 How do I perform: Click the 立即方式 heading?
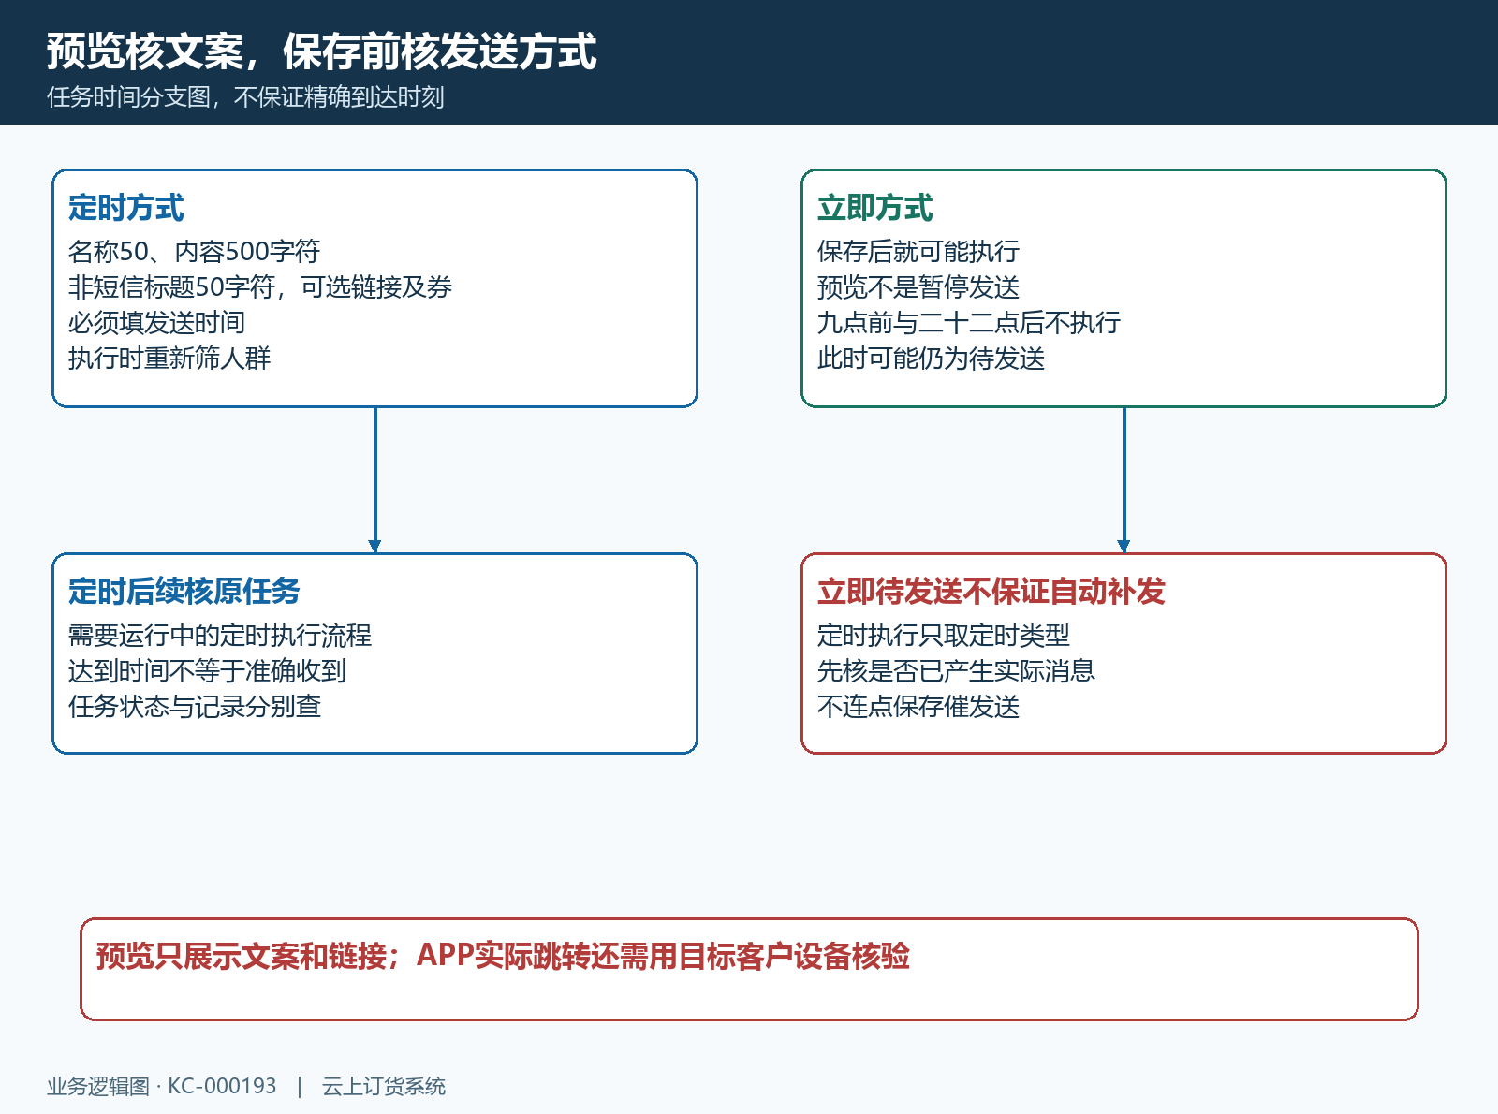click(x=875, y=208)
